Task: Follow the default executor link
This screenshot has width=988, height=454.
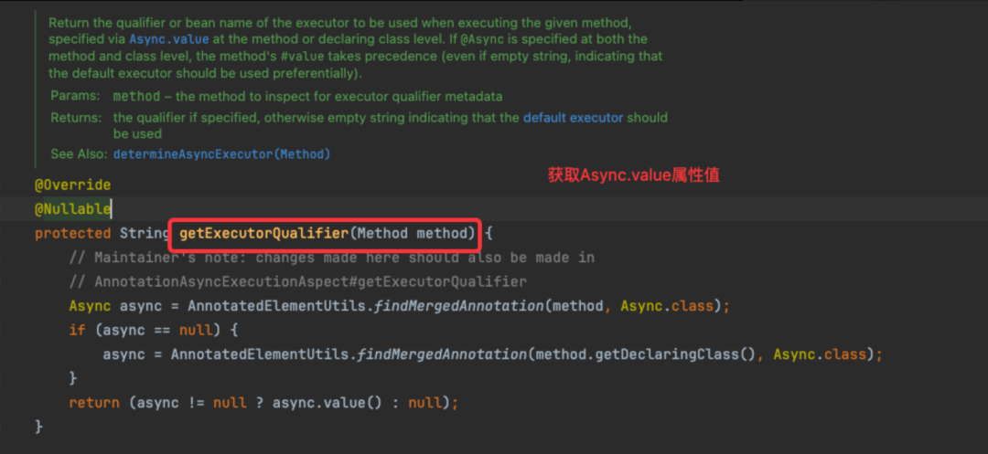Action: pos(573,118)
